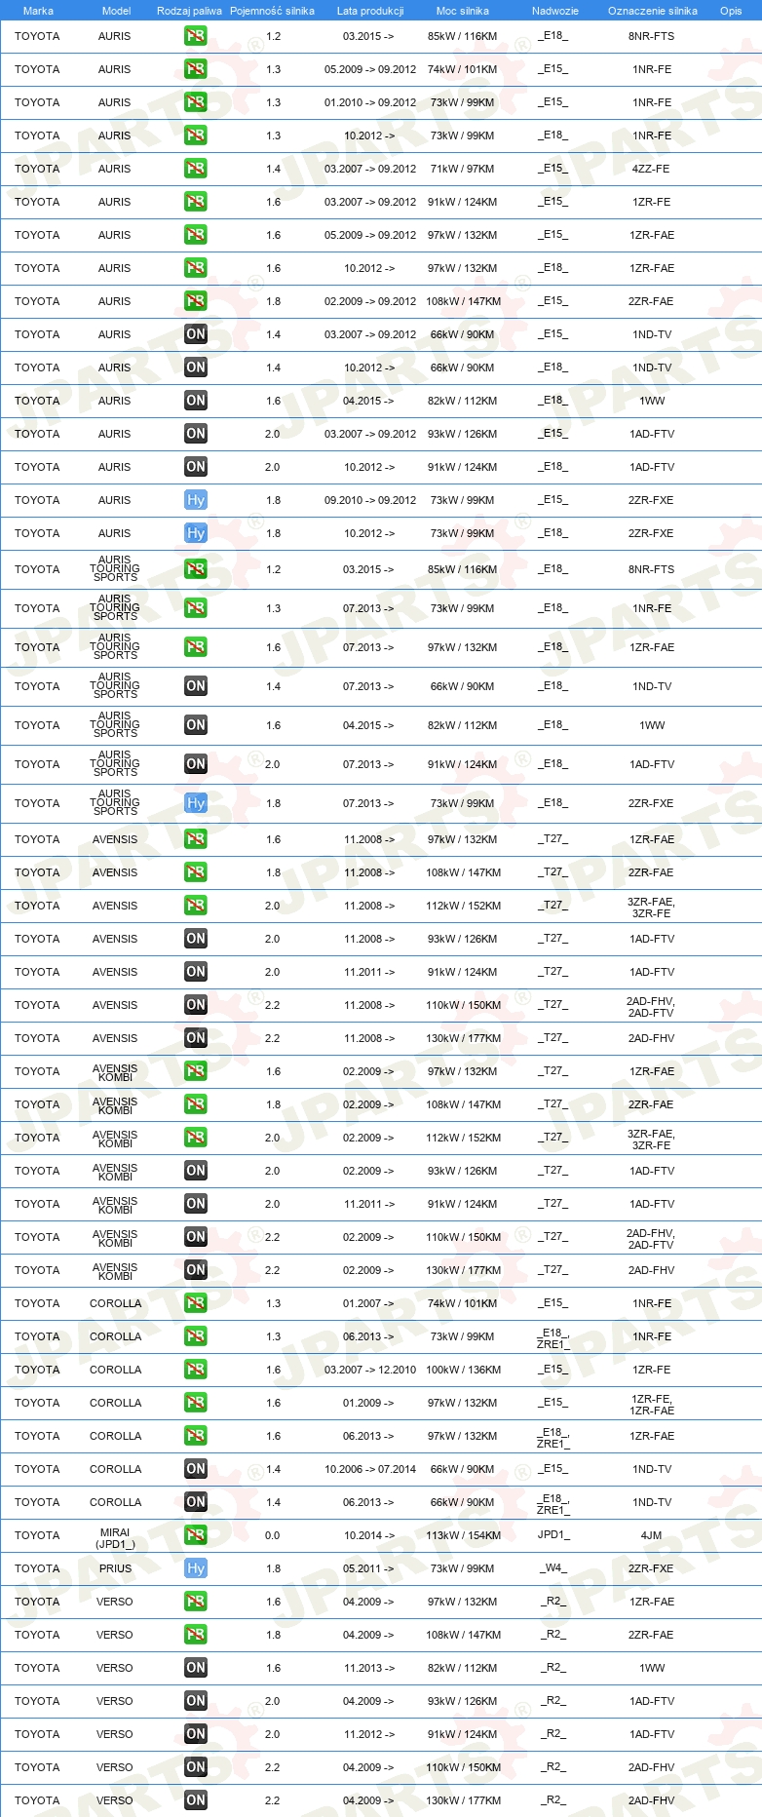
Task: Click ON icon in COROLLA 10.2006 row
Action: (195, 1469)
